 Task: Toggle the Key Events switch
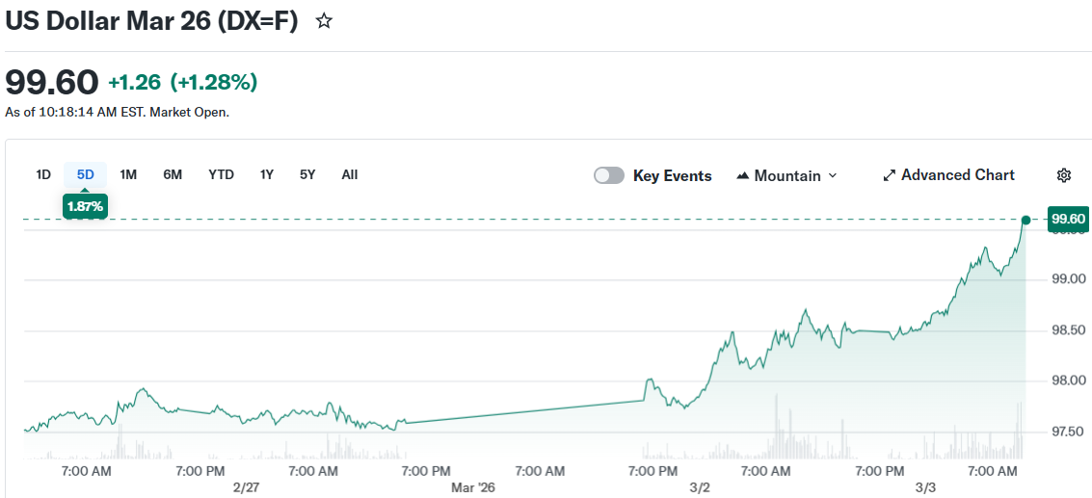point(608,175)
